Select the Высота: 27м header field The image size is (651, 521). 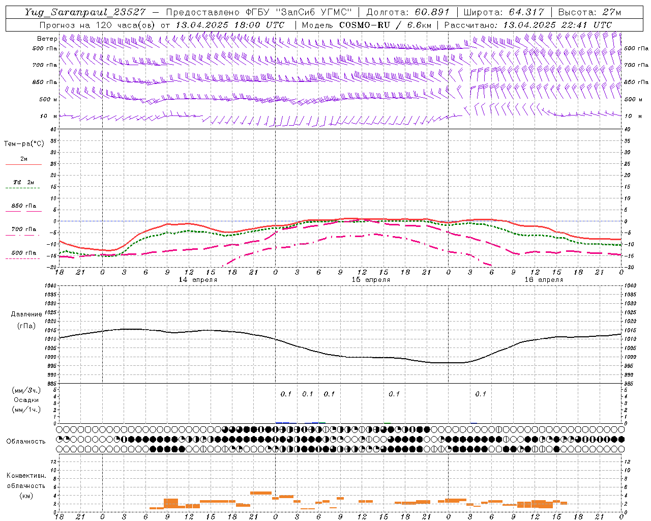click(589, 12)
